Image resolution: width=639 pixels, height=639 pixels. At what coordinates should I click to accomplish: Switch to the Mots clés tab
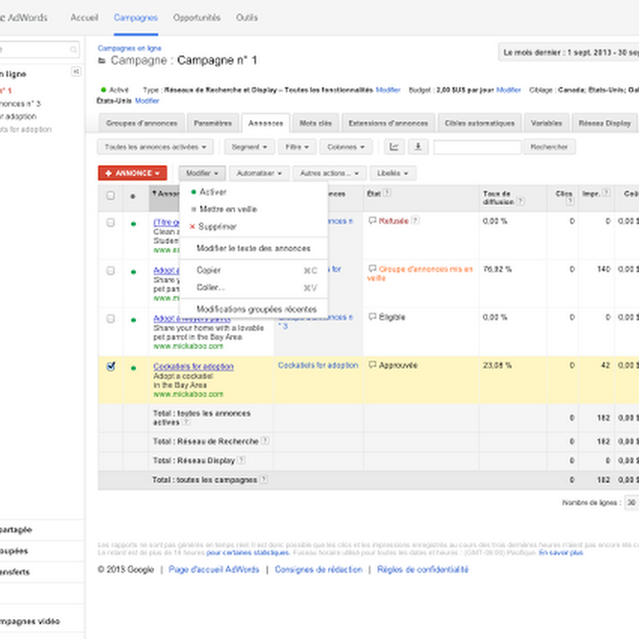point(316,123)
